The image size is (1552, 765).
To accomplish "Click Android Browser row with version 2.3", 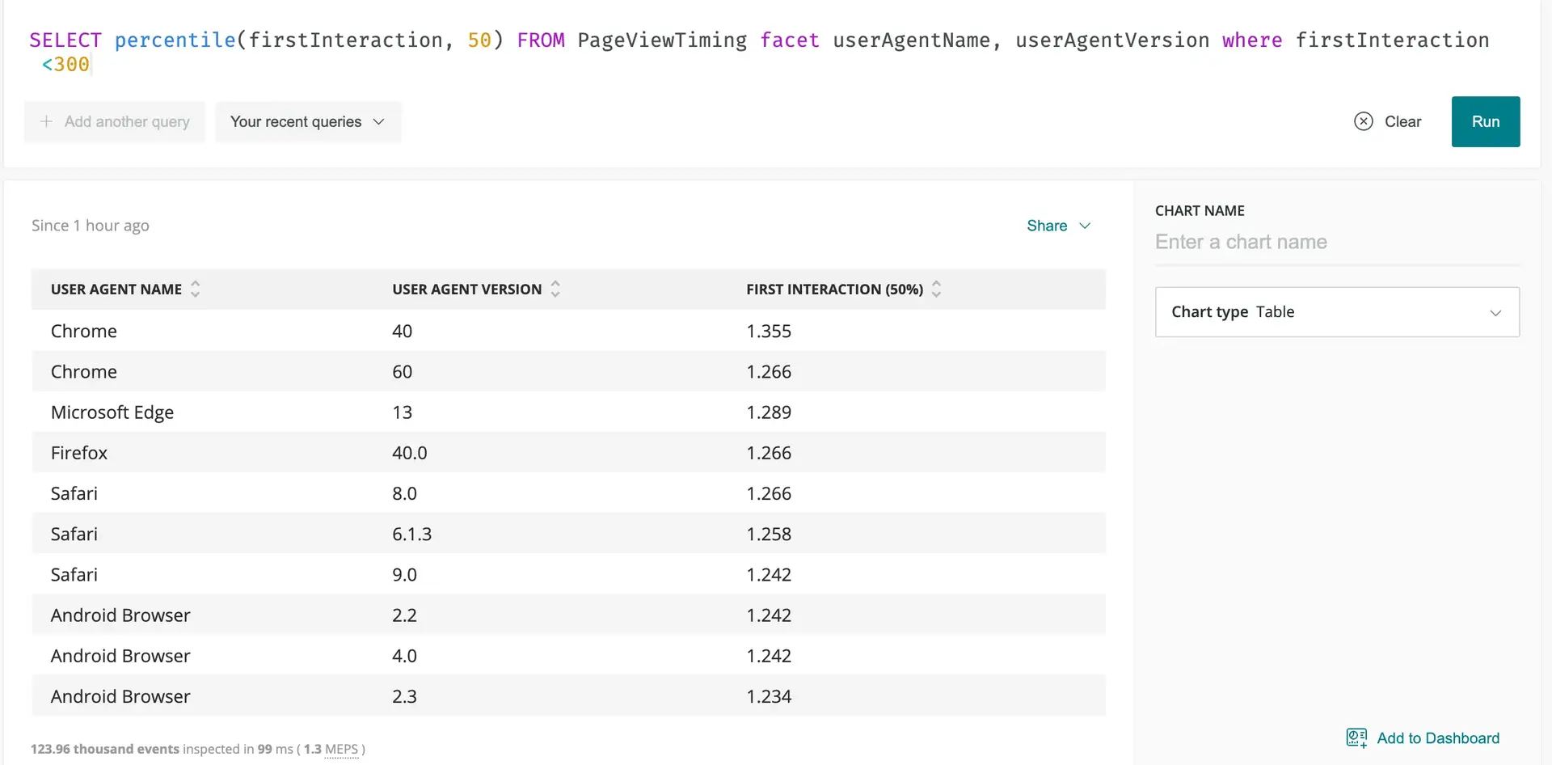I will [x=568, y=695].
